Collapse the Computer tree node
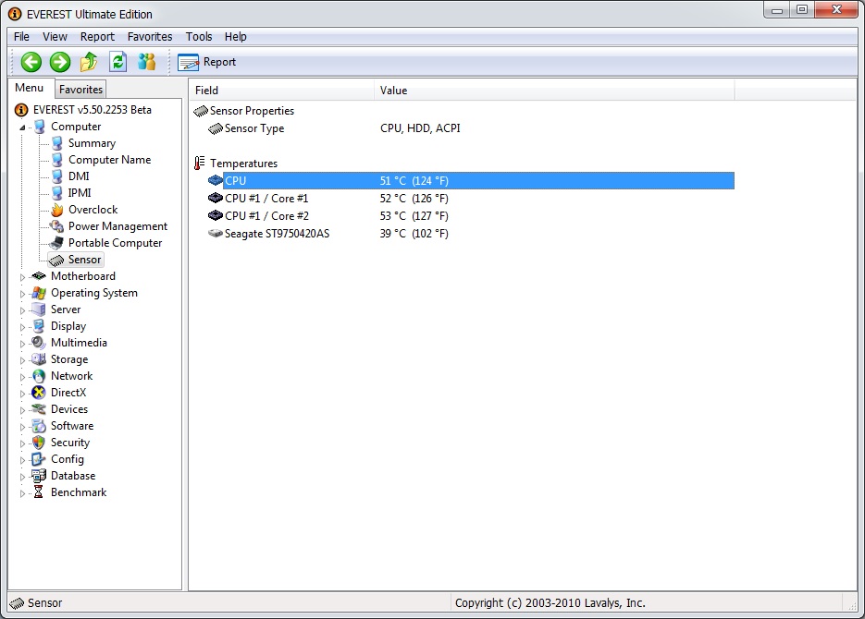865x619 pixels. coord(23,127)
